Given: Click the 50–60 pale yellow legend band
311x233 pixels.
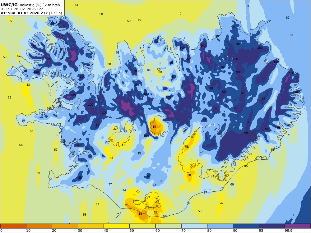Looking at the screenshot, I should point(142,226).
